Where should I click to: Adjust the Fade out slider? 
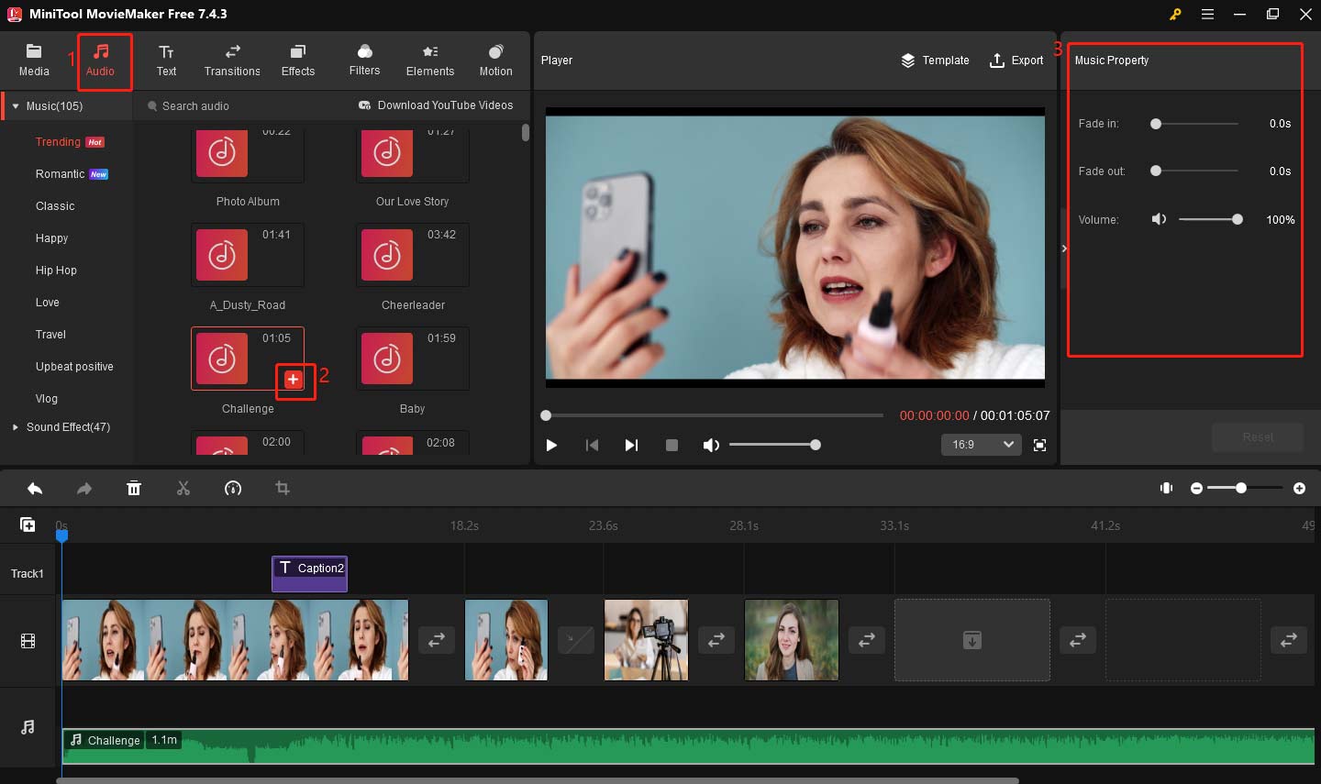pyautogui.click(x=1194, y=171)
